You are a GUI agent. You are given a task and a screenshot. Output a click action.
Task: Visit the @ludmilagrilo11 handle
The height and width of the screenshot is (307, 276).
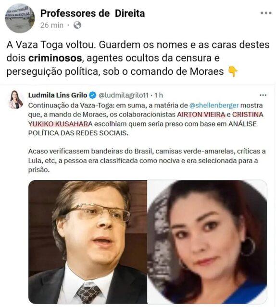tap(124, 95)
